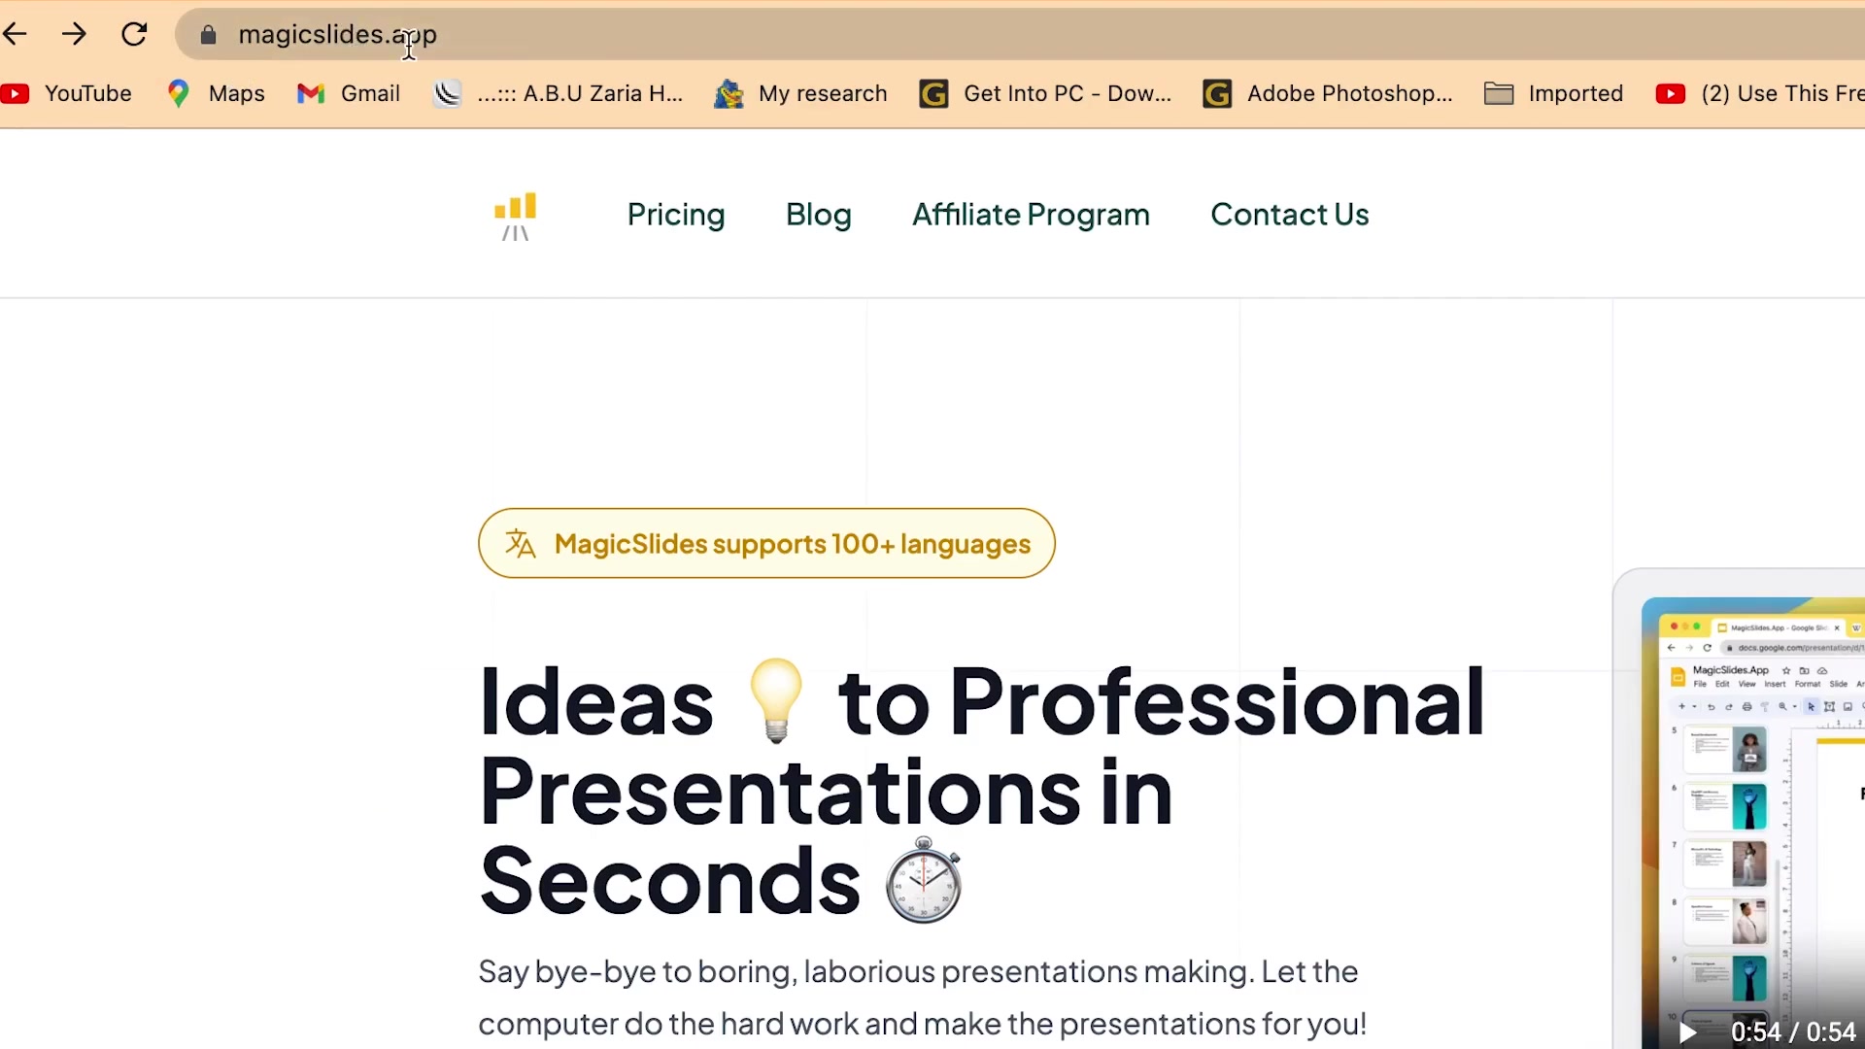1865x1049 pixels.
Task: Click the 0:54 / 0:54 video time display
Action: click(1793, 1032)
